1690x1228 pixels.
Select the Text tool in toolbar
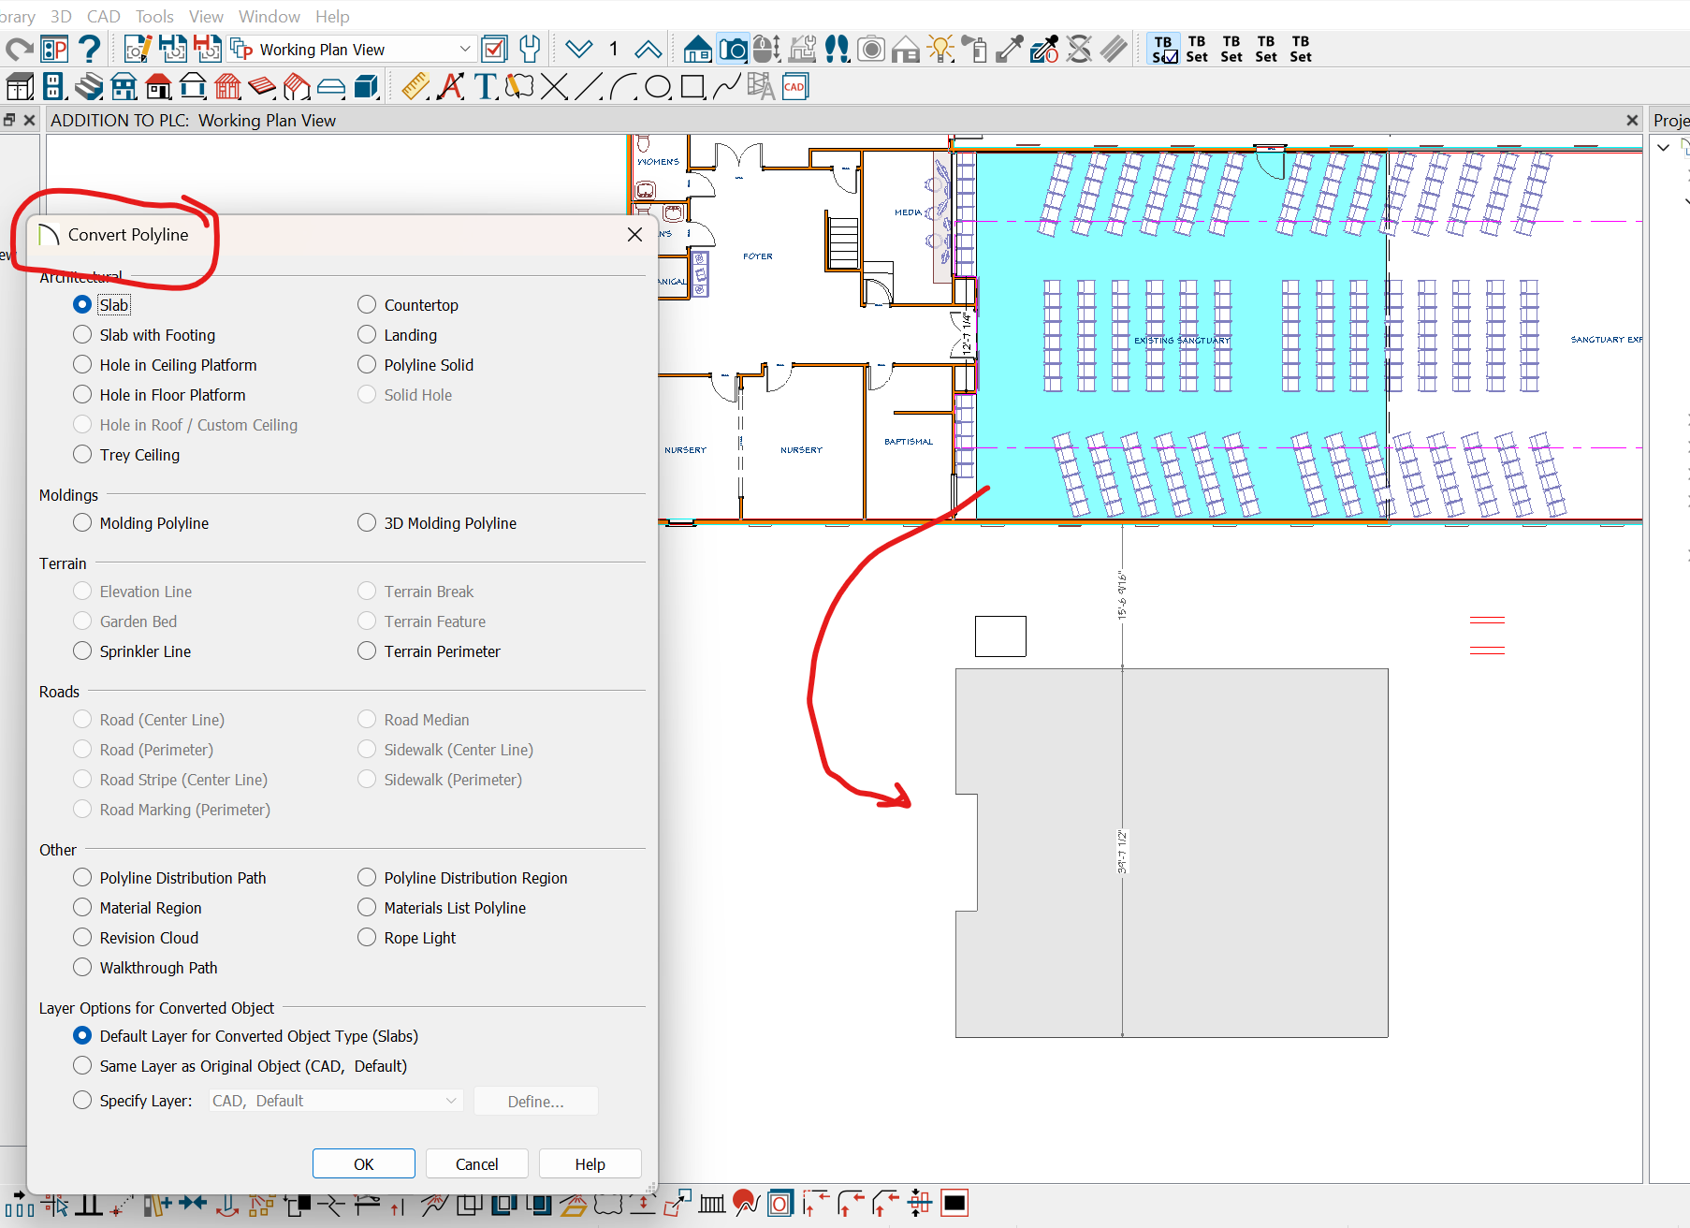click(x=485, y=87)
